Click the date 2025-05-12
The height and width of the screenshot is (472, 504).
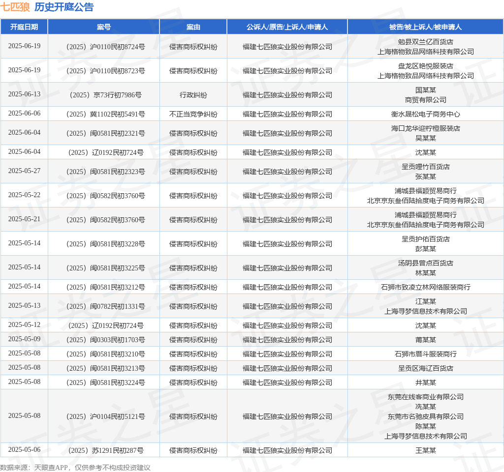pyautogui.click(x=25, y=324)
